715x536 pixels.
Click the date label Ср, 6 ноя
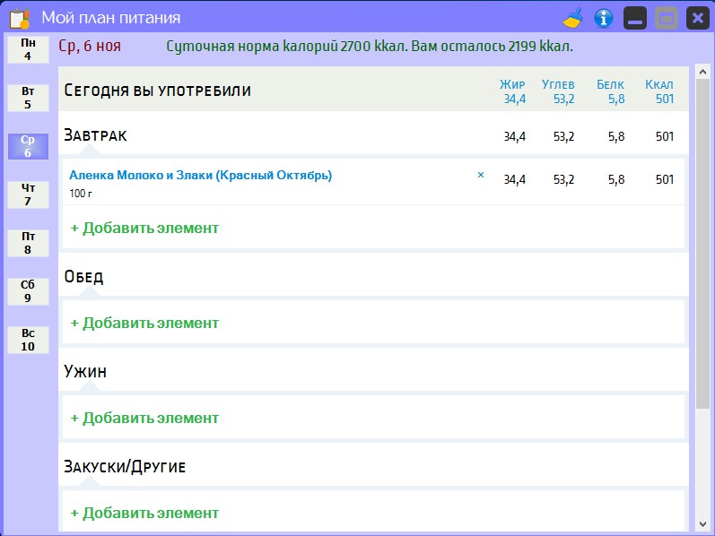click(x=90, y=46)
